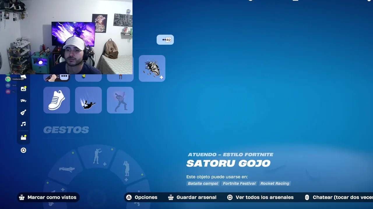This screenshot has height=209, width=373.
Task: Click the red Discord avatar in overlay
Action: click(x=8, y=91)
